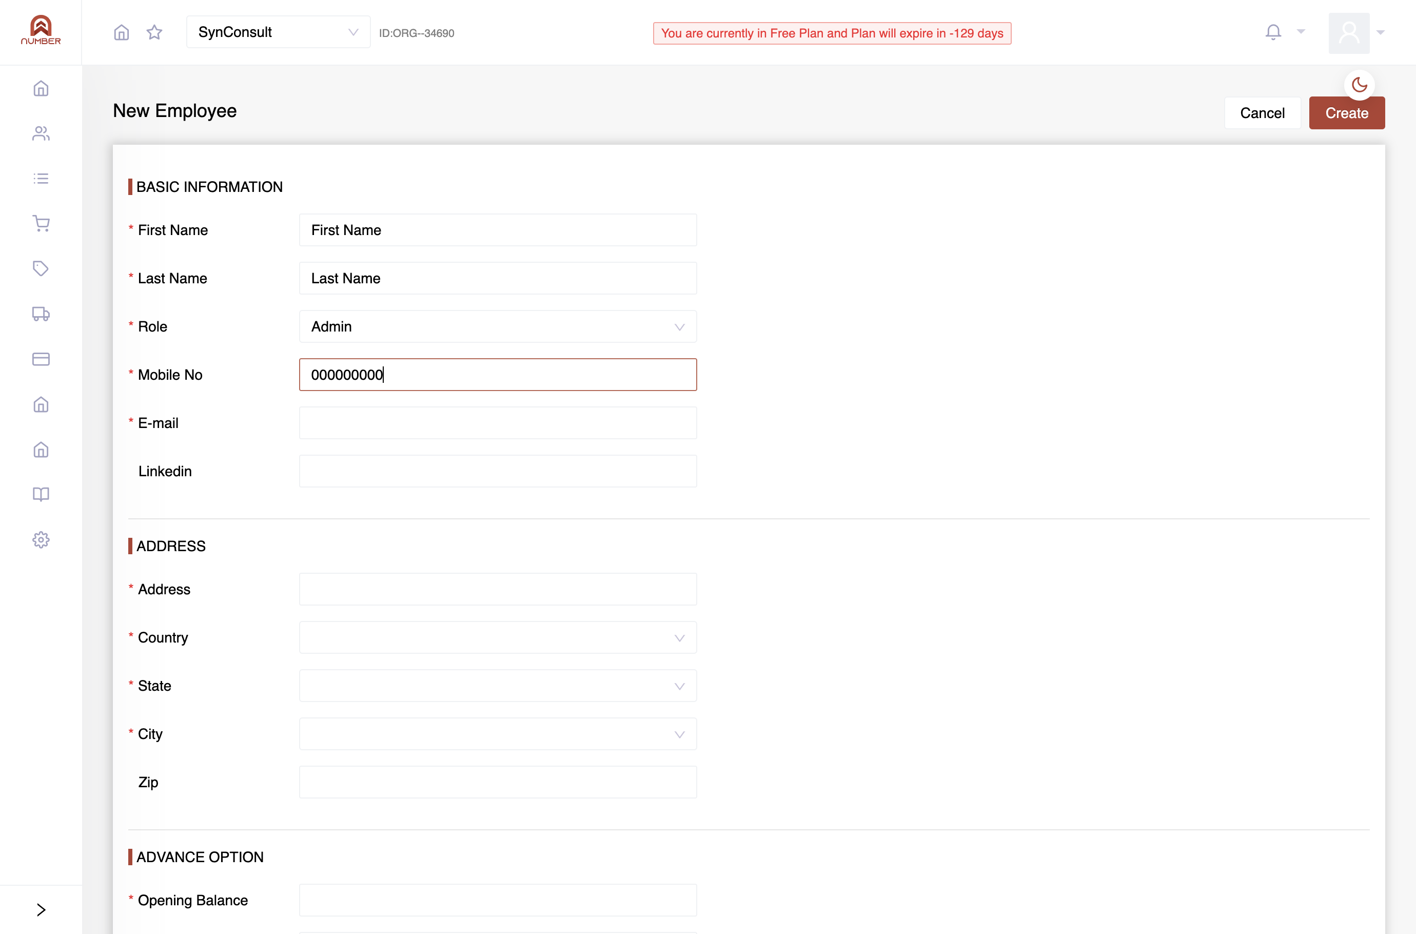Viewport: 1416px width, 934px height.
Task: Open the sidebar home icon below the logo
Action: pyautogui.click(x=41, y=88)
